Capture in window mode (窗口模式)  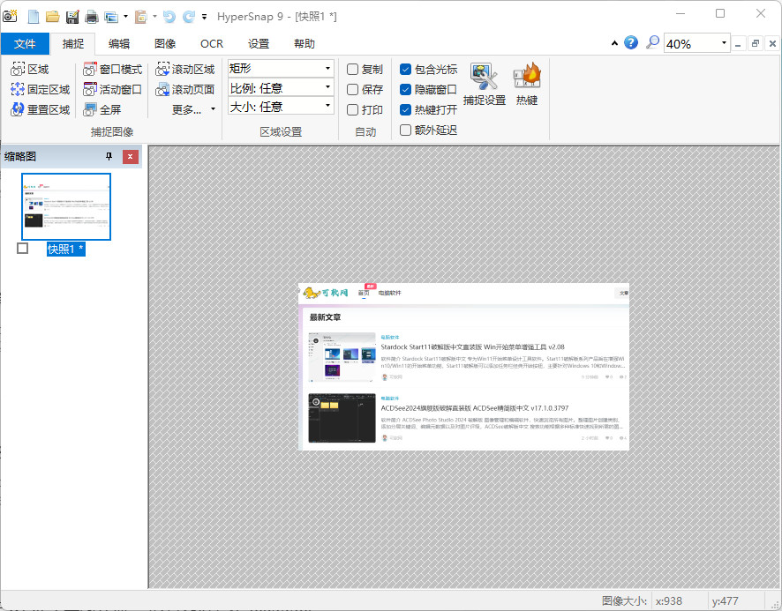point(112,70)
